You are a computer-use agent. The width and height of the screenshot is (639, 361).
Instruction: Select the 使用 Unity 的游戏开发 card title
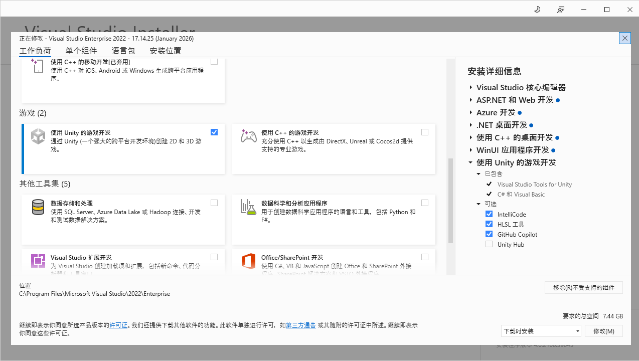tap(81, 133)
